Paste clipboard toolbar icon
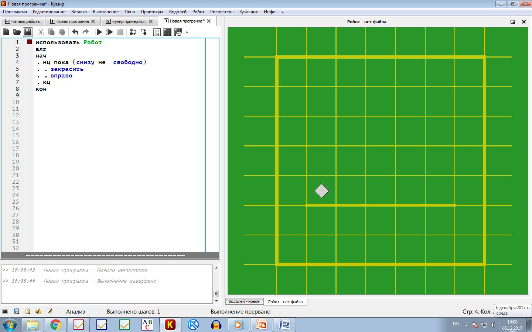 click(x=62, y=32)
